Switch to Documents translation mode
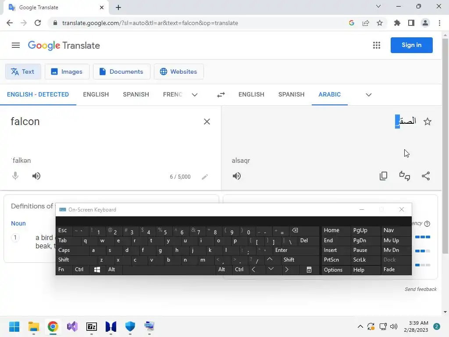 click(121, 72)
